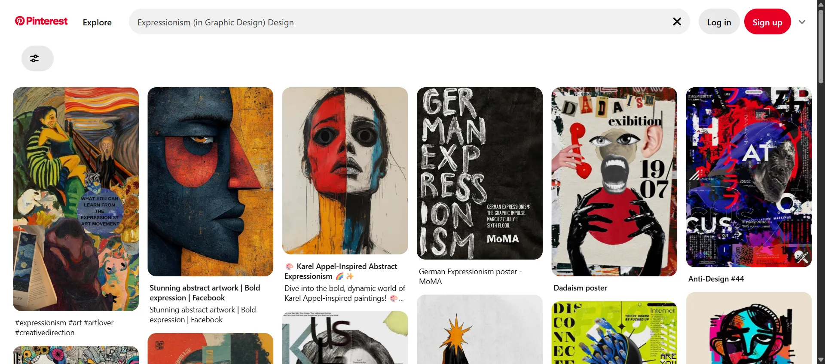Viewport: 825px width, 364px height.
Task: Open the colorful abstract head illustration pin
Action: 749,328
